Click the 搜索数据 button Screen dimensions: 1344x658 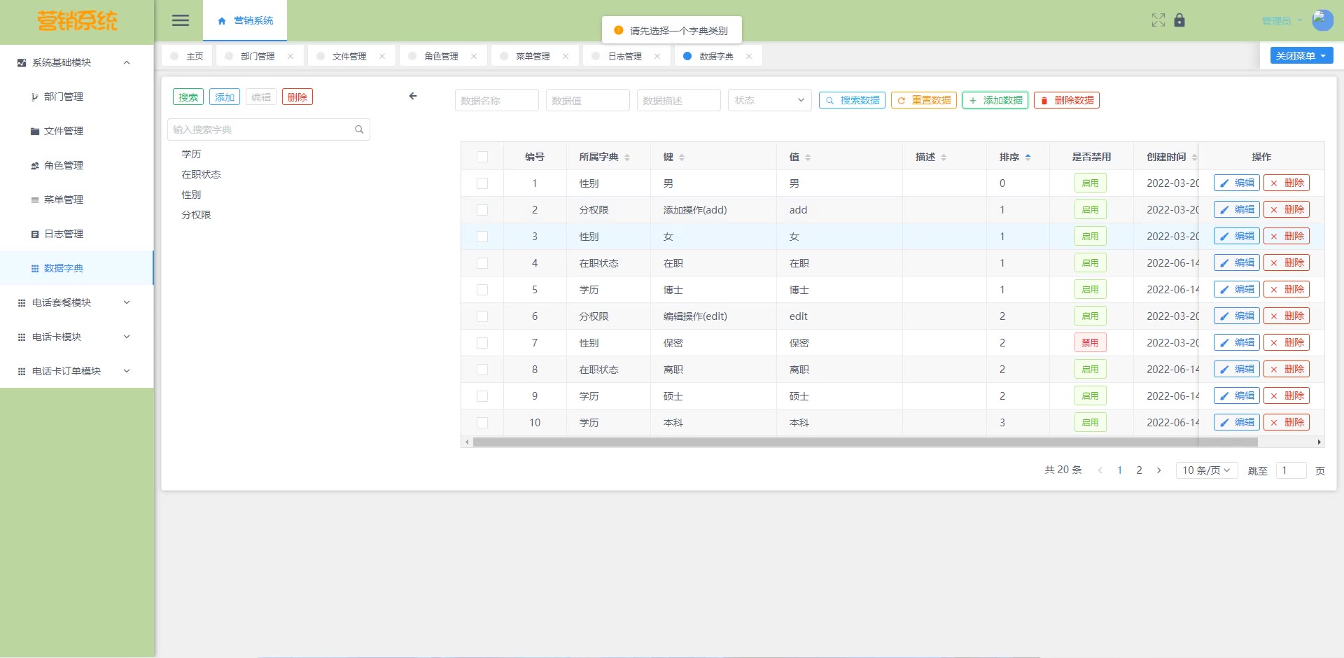852,100
